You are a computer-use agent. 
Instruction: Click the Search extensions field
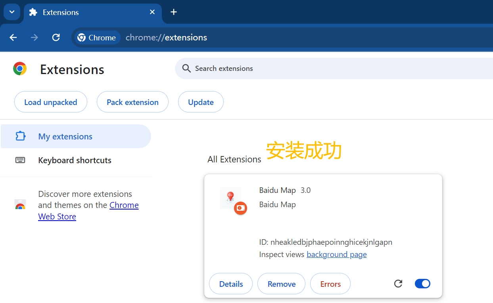coord(334,69)
